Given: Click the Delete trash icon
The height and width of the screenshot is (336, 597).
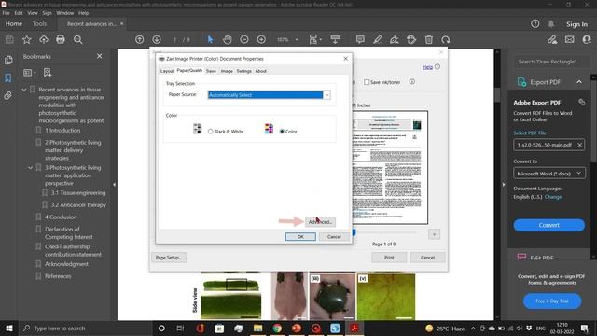Looking at the screenshot, I should tap(429, 39).
